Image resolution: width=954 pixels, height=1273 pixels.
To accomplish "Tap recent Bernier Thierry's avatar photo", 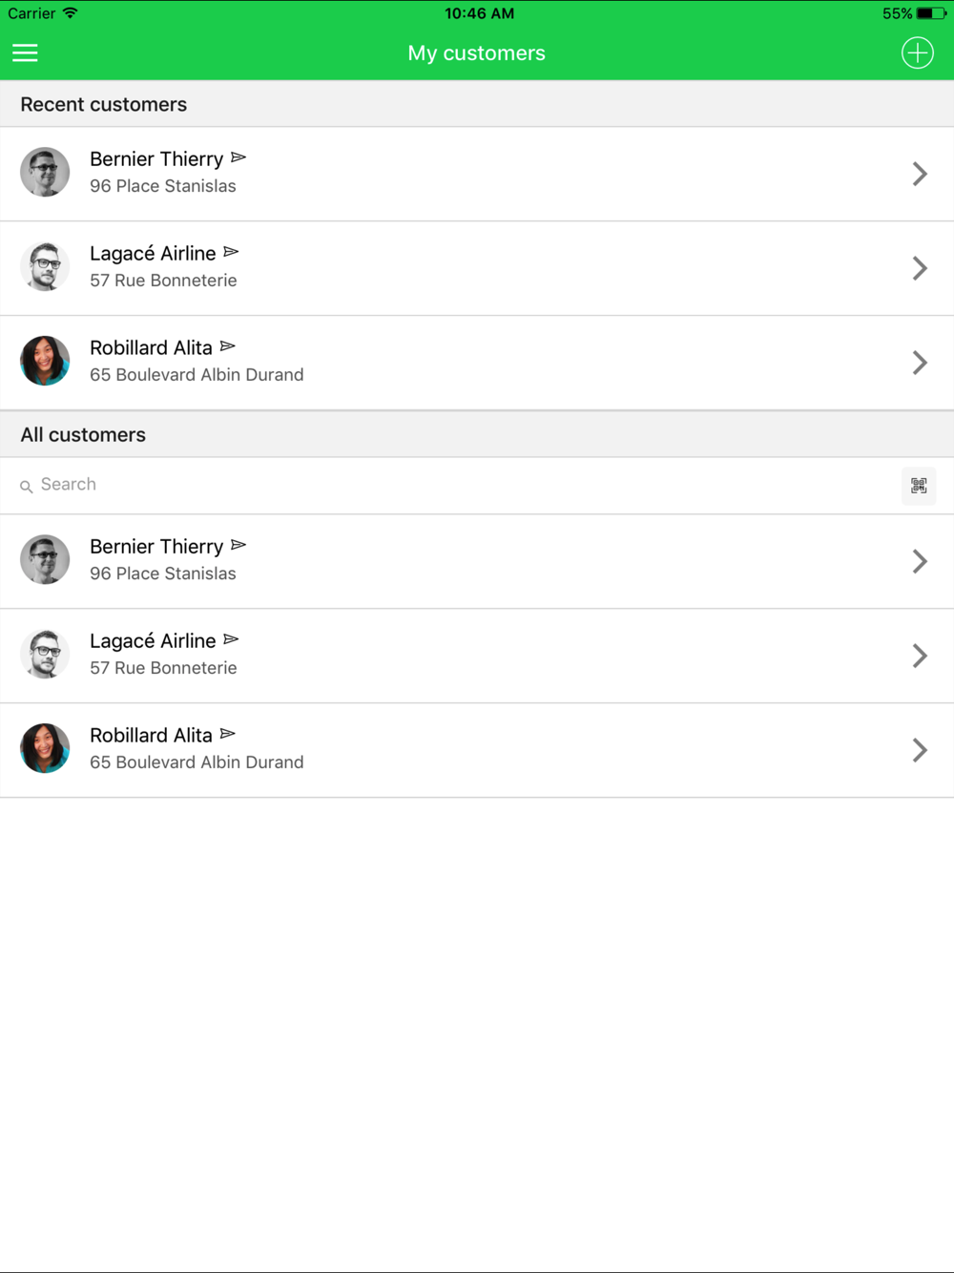I will (x=45, y=173).
